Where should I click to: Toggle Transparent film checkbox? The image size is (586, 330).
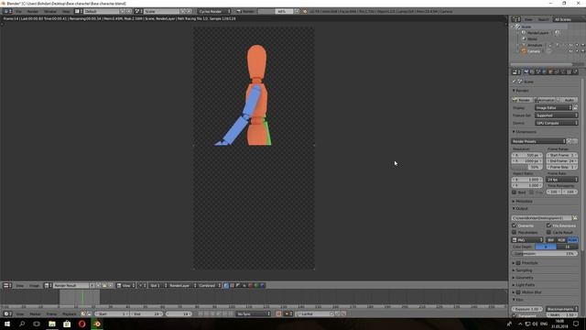click(x=515, y=315)
